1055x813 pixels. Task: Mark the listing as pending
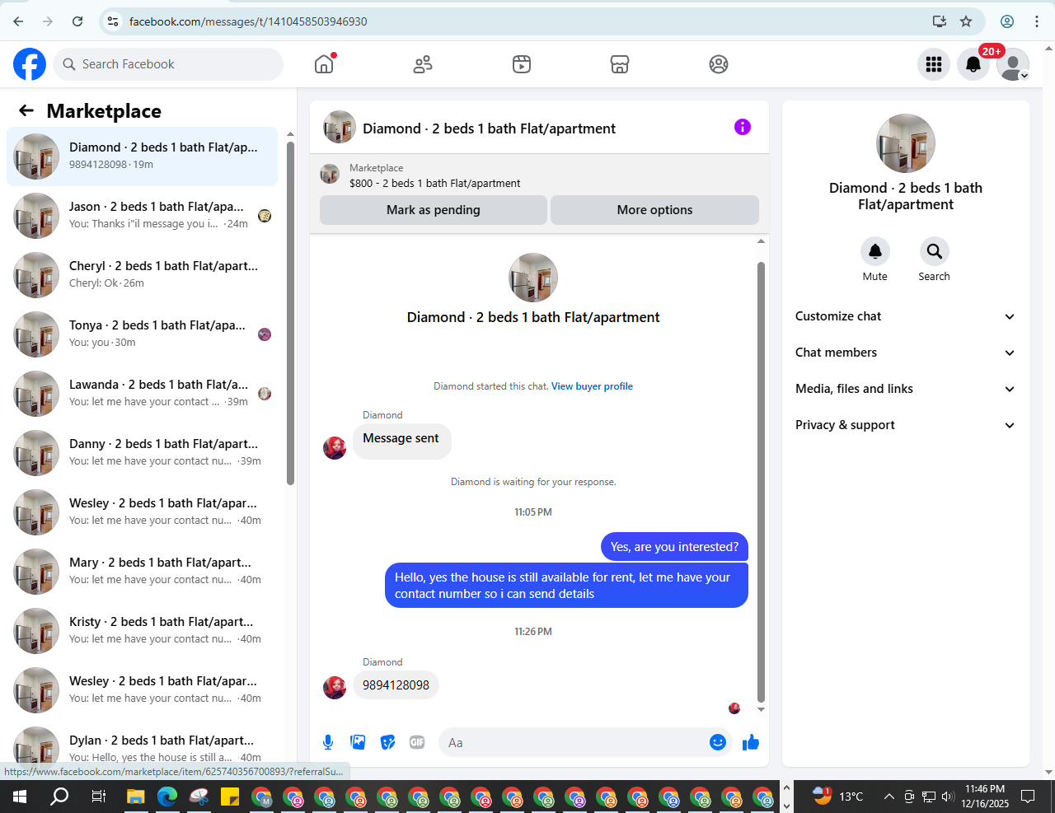pyautogui.click(x=434, y=210)
